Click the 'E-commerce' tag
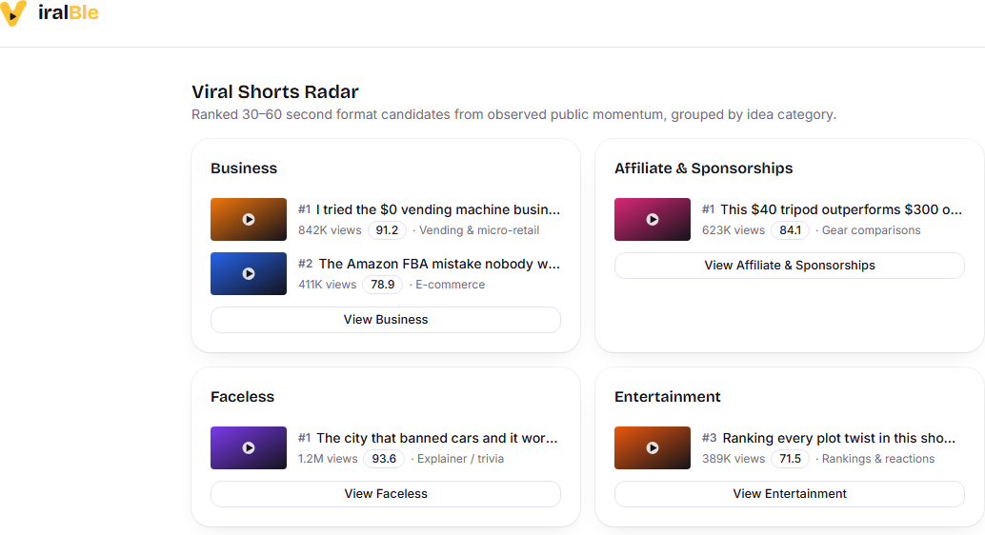Viewport: 985px width, 535px height. 451,285
